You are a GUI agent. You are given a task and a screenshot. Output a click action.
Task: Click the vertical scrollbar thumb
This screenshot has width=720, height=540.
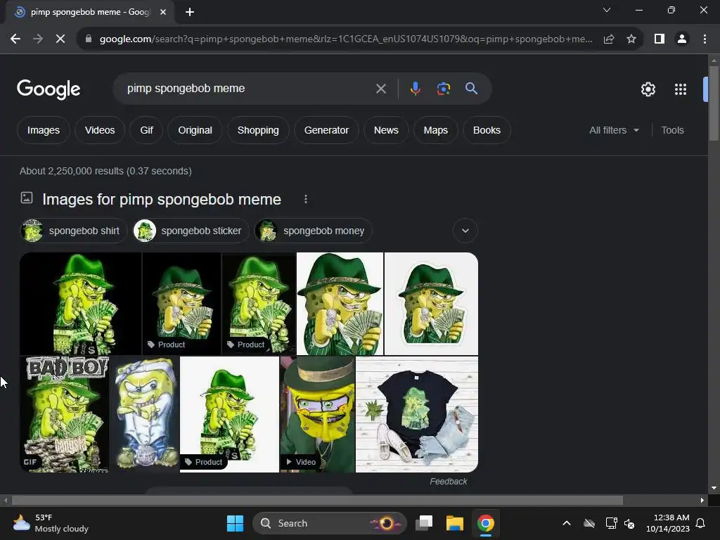(713, 103)
